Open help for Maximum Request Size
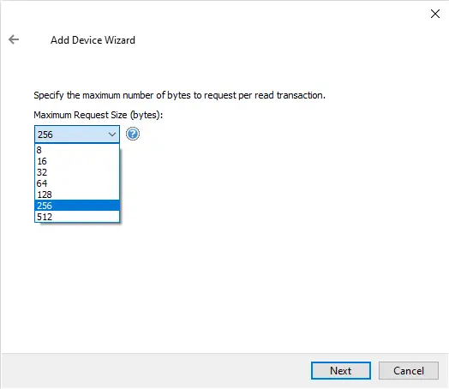The height and width of the screenshot is (389, 449). pos(133,134)
